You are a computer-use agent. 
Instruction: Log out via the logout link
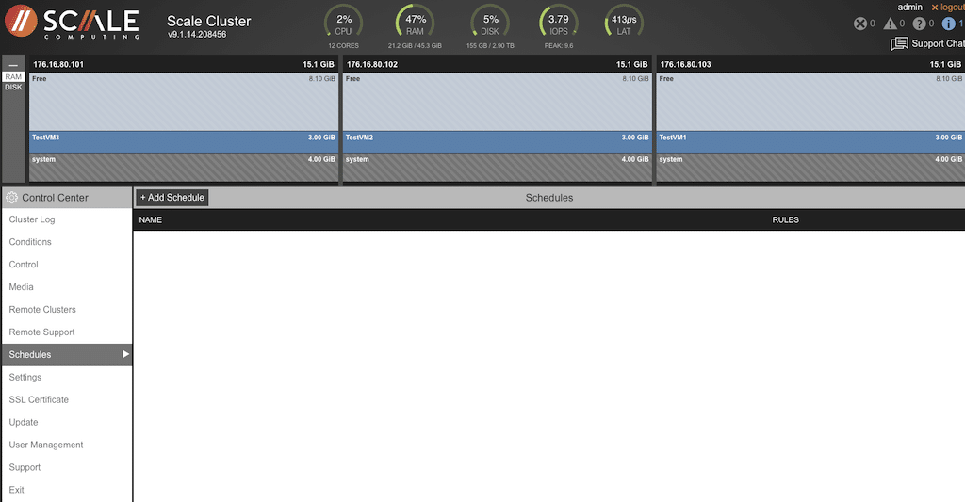(948, 8)
